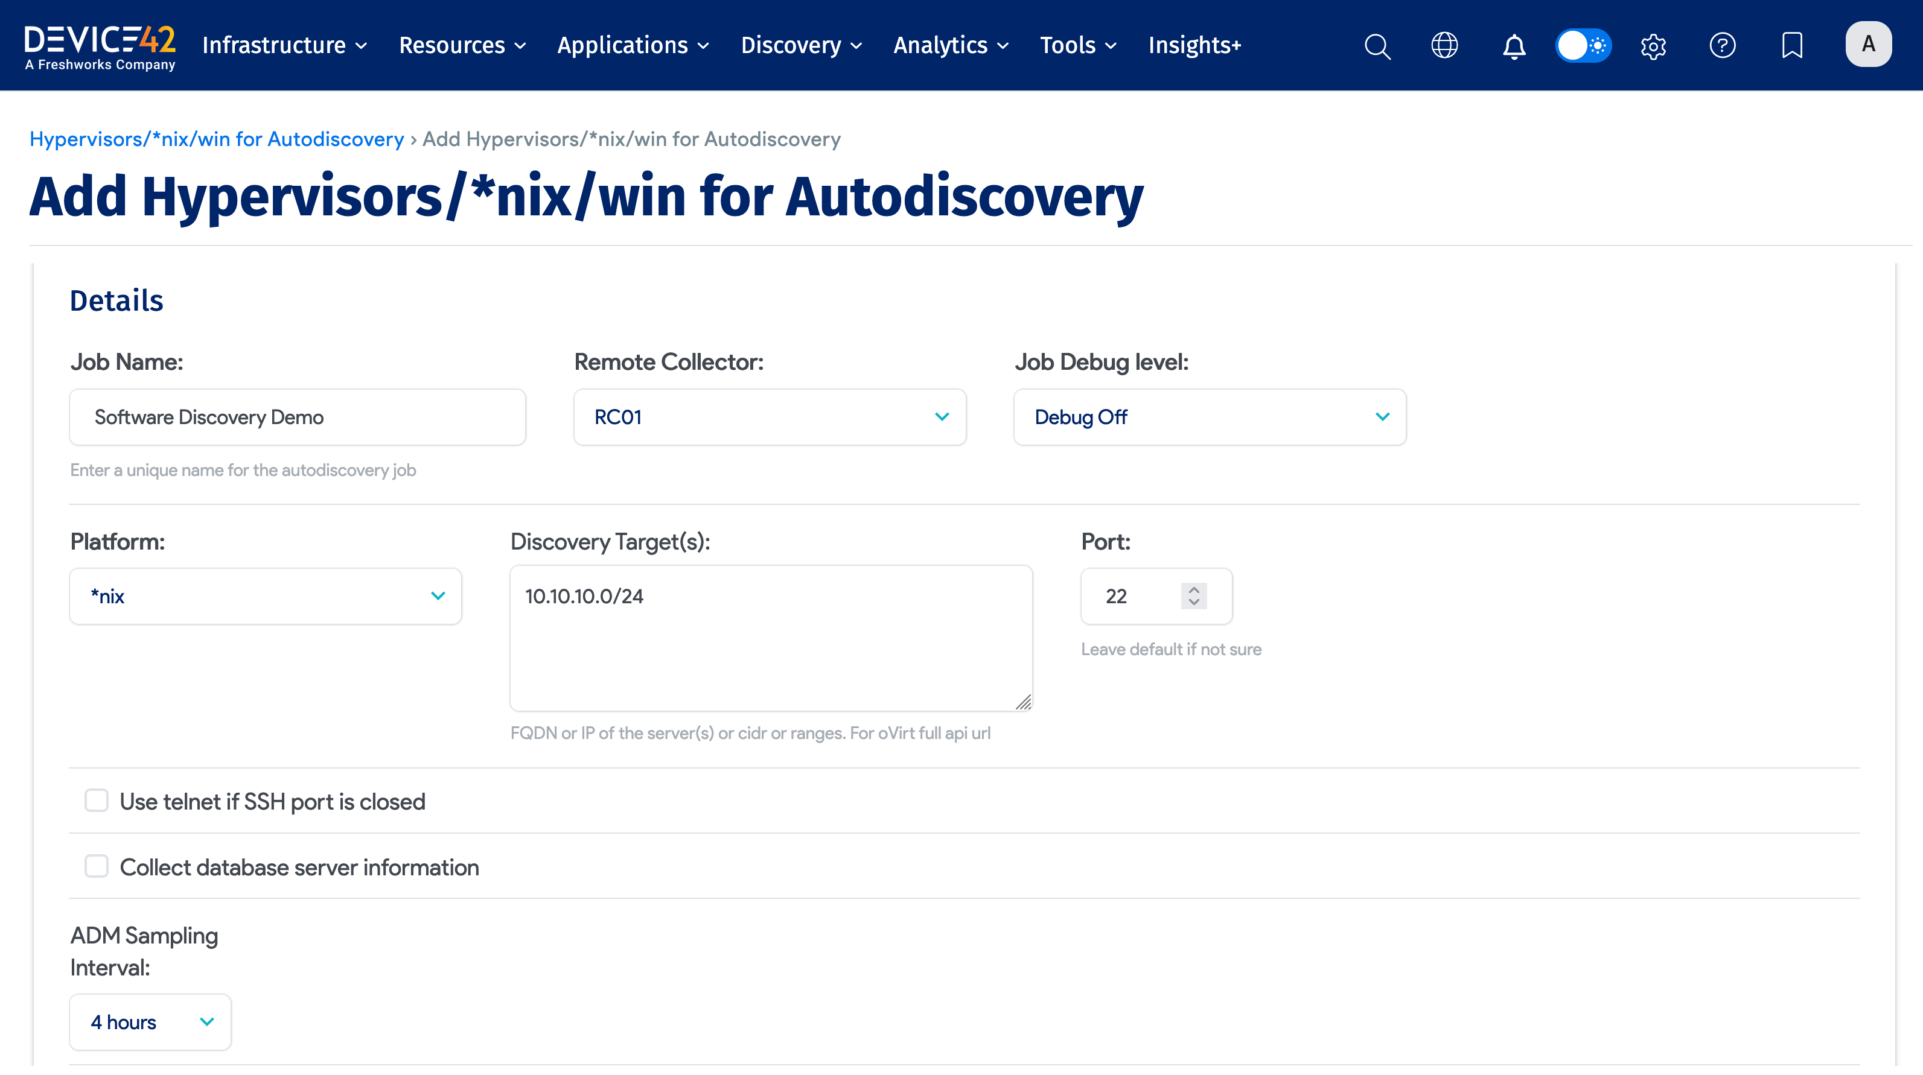Open the help question mark icon
Image resolution: width=1923 pixels, height=1075 pixels.
1722,45
